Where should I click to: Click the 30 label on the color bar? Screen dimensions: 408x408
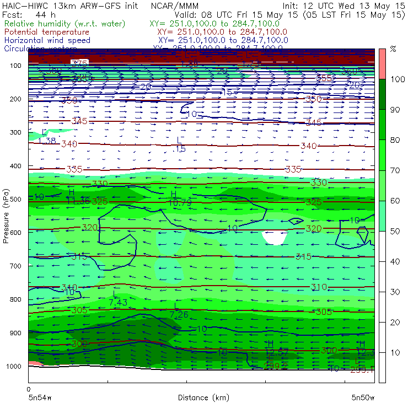(395, 292)
